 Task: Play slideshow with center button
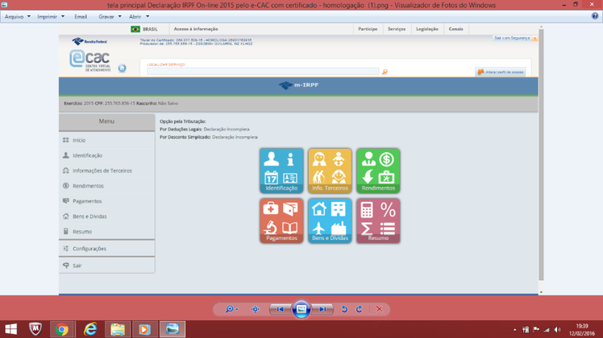pos(301,309)
